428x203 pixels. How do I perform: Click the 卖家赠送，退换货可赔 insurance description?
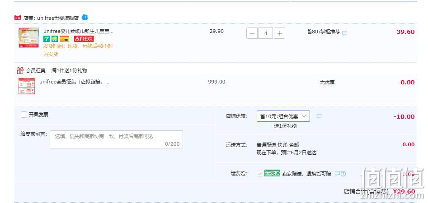(x=306, y=174)
